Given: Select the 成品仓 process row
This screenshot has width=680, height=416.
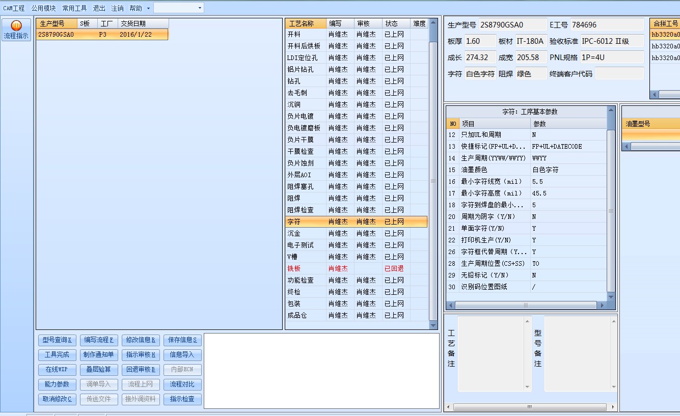Looking at the screenshot, I should (x=357, y=315).
